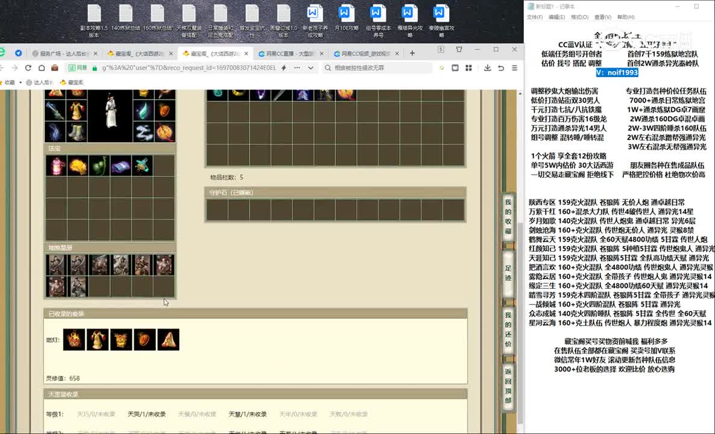Go to the browser home page
Screen dimensions: 715x434
point(42,68)
